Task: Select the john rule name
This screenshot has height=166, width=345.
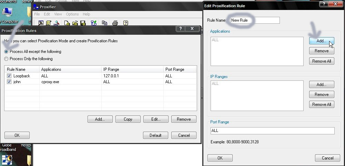Action: [17, 82]
